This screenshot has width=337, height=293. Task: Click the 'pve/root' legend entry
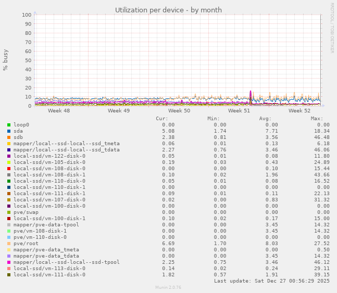[26, 244]
